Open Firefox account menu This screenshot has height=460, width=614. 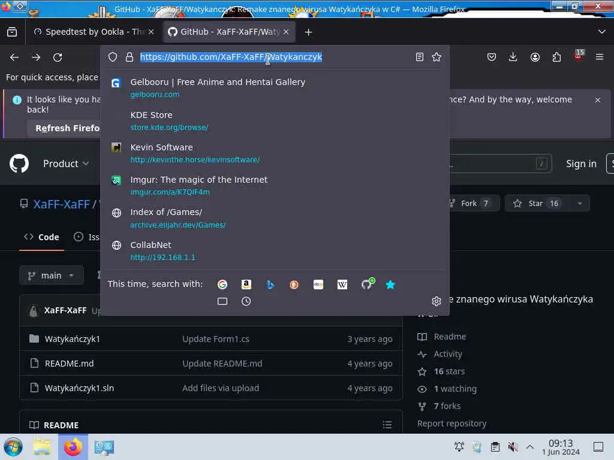click(535, 57)
